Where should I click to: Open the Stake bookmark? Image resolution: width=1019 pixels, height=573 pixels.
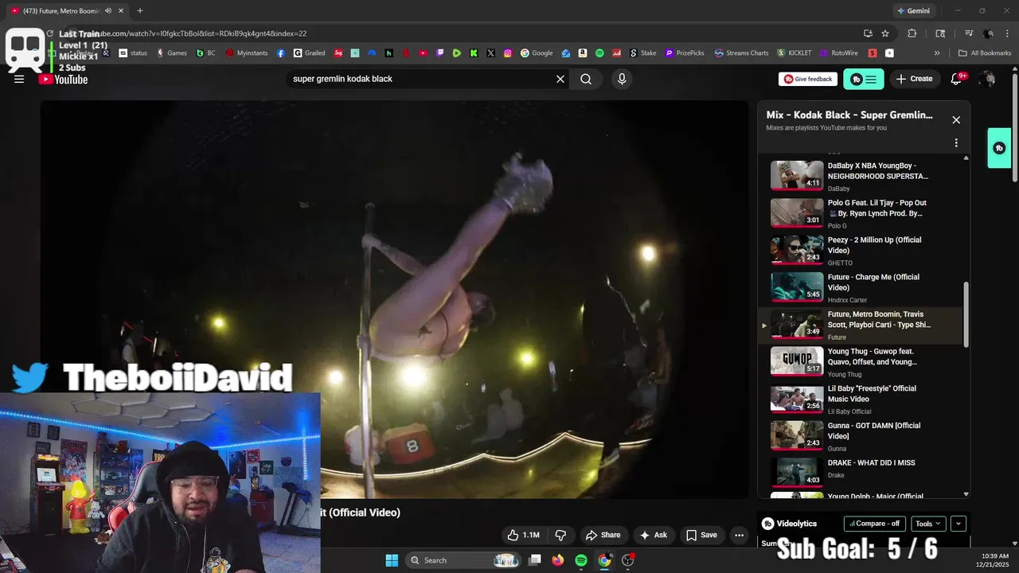click(x=642, y=53)
